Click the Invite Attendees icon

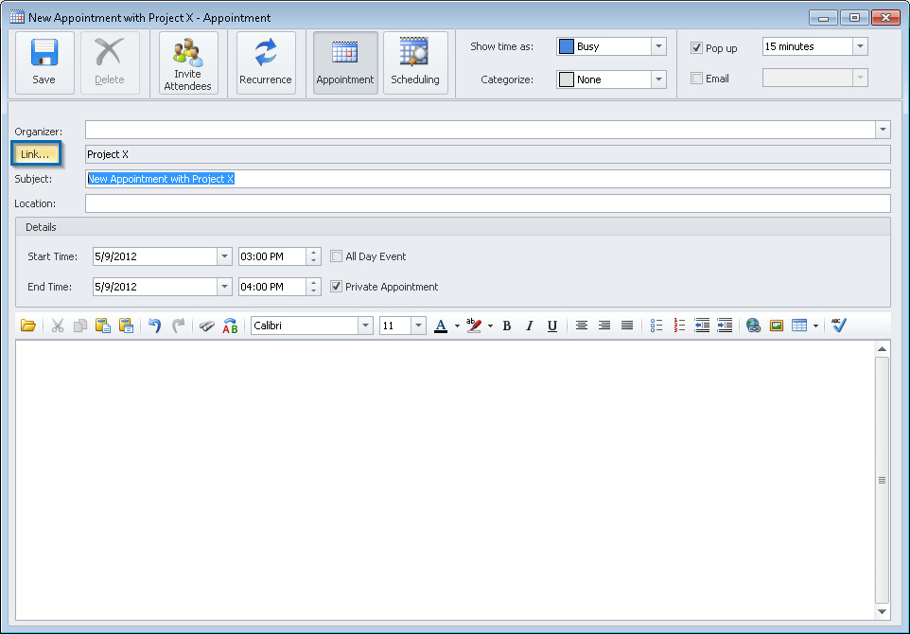pyautogui.click(x=187, y=62)
